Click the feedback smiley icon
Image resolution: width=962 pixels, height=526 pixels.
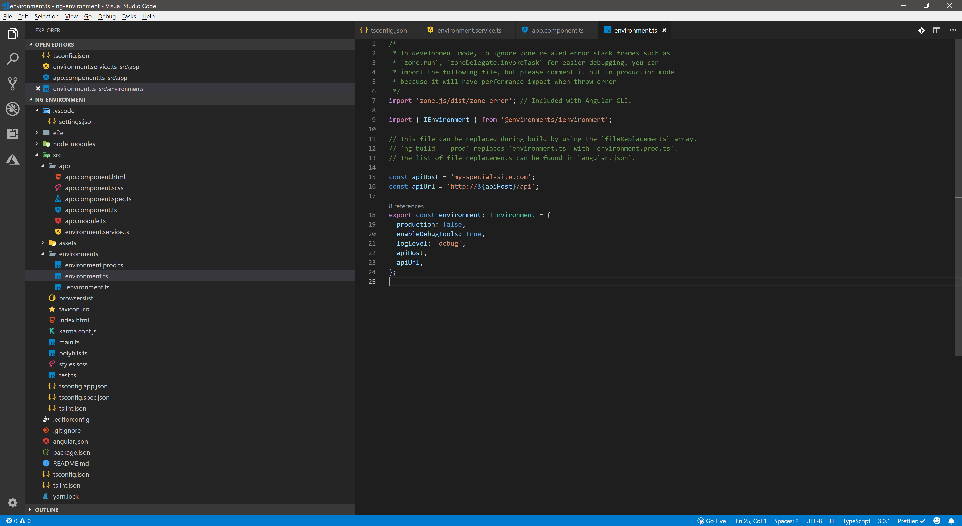[937, 521]
